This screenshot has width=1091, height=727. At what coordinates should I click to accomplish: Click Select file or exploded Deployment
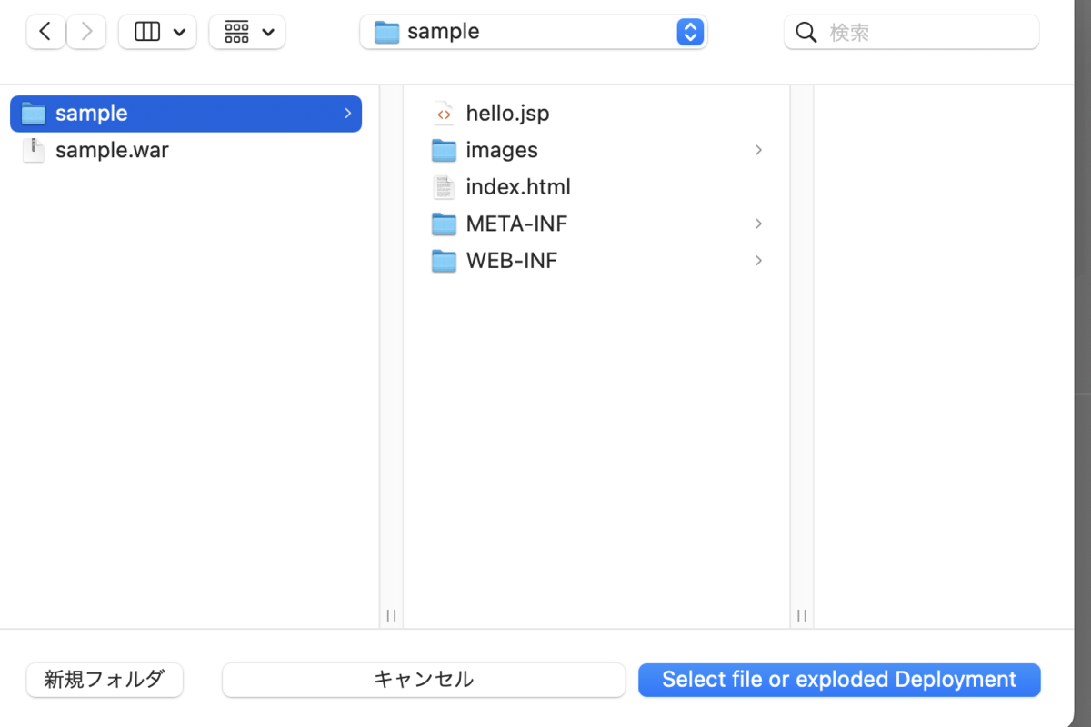(x=838, y=680)
